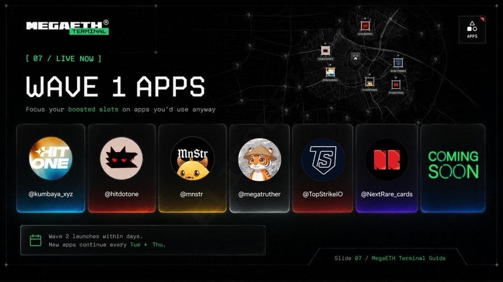
Task: Click the green "Tue" text
Action: point(135,245)
